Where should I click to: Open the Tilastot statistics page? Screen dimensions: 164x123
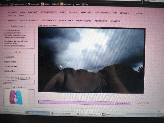pyautogui.click(x=138, y=13)
